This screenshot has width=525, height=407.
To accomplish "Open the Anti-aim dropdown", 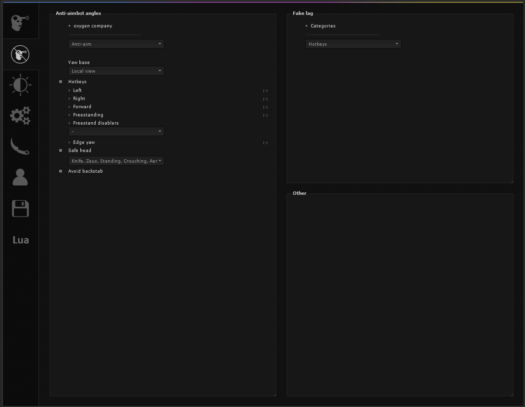I will [x=116, y=44].
